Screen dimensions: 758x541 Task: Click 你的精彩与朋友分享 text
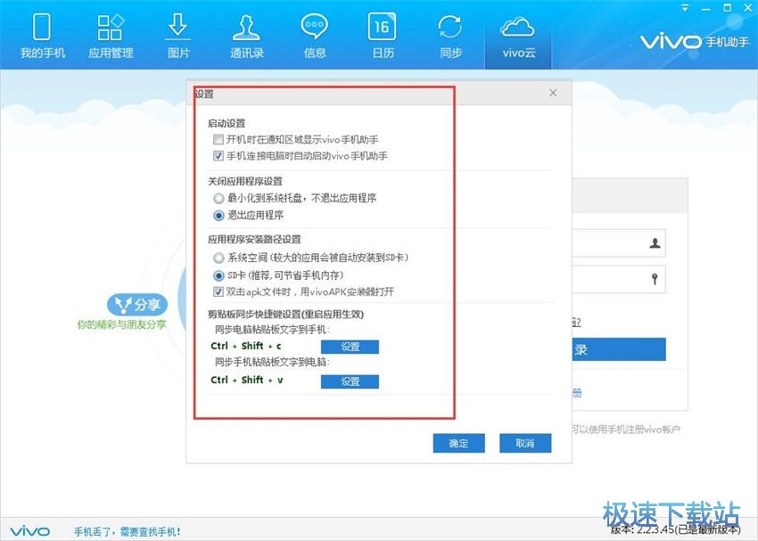[x=122, y=324]
